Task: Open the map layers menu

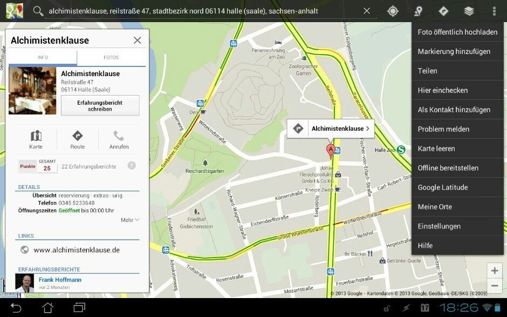Action: [469, 11]
